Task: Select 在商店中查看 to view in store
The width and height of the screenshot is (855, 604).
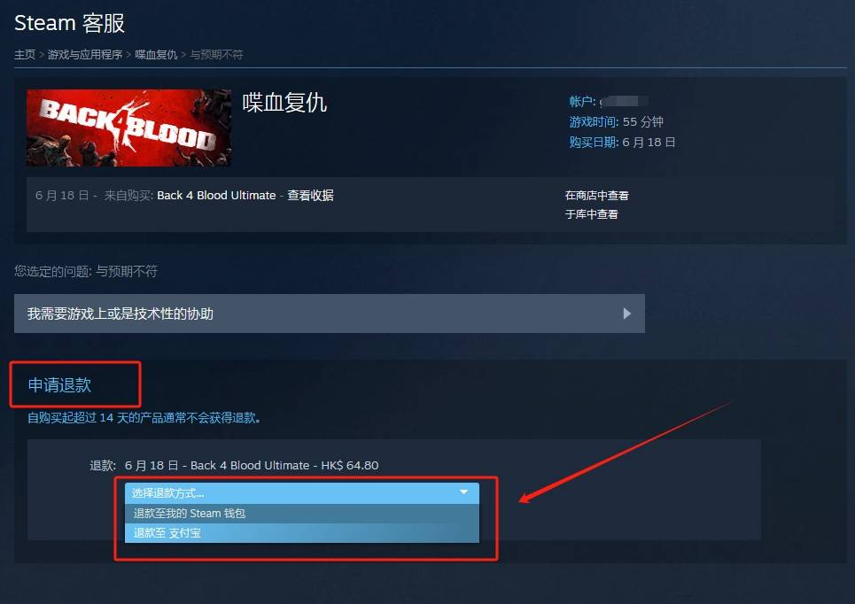Action: (596, 195)
